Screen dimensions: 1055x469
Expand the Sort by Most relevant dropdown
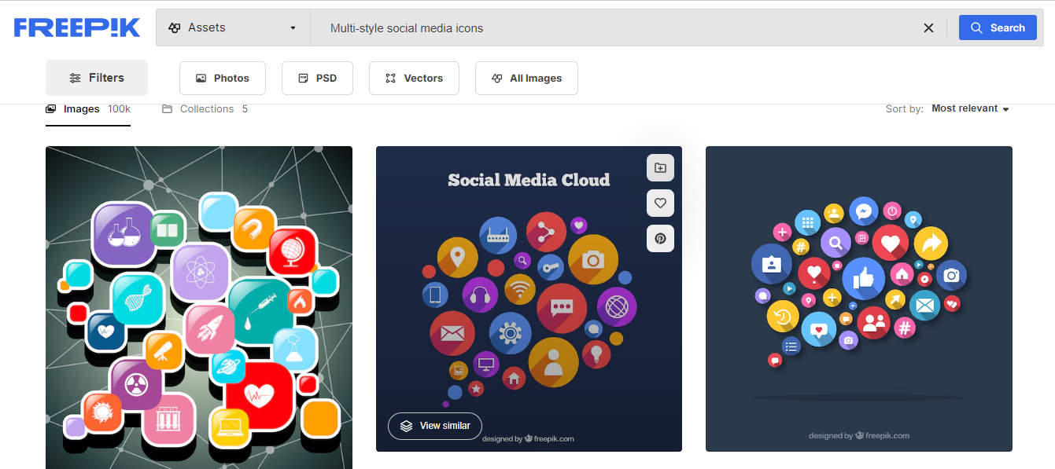(x=970, y=108)
